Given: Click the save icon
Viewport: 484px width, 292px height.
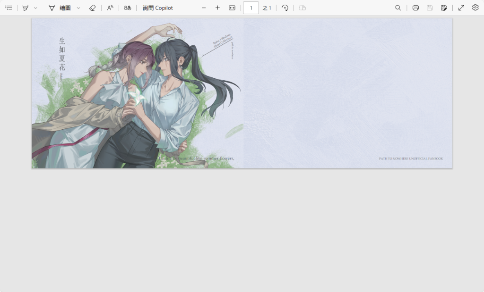Looking at the screenshot, I should [430, 8].
